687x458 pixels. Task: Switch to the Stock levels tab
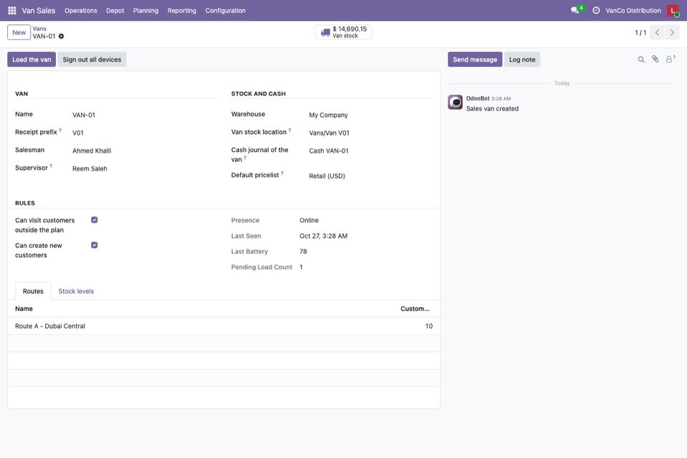click(x=76, y=292)
